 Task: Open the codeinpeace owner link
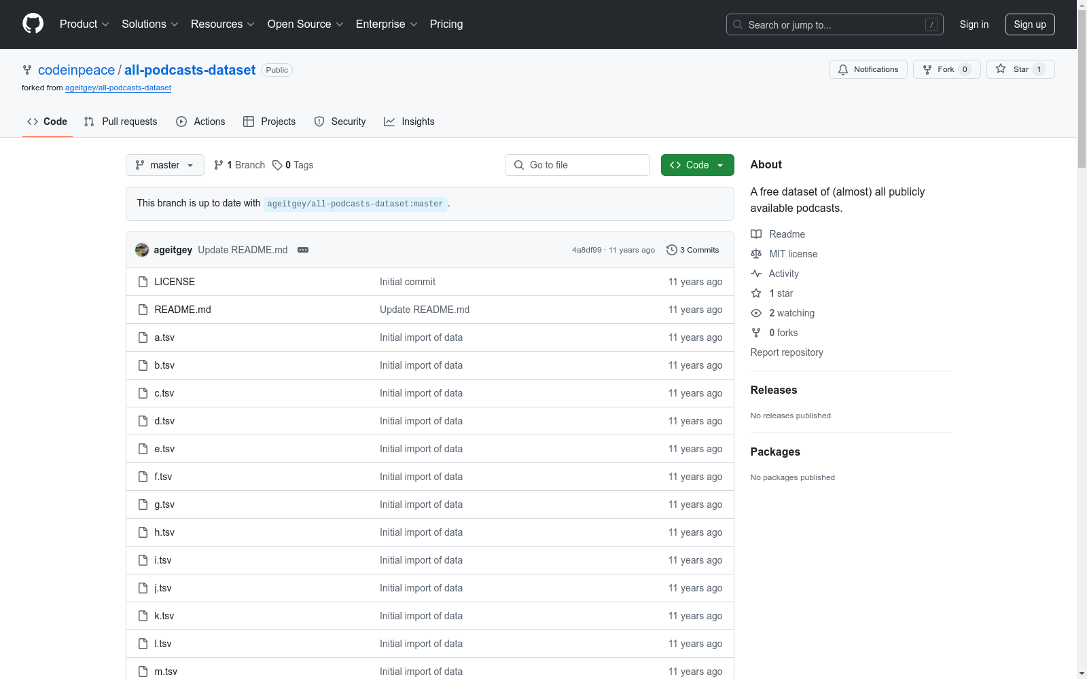pos(76,70)
